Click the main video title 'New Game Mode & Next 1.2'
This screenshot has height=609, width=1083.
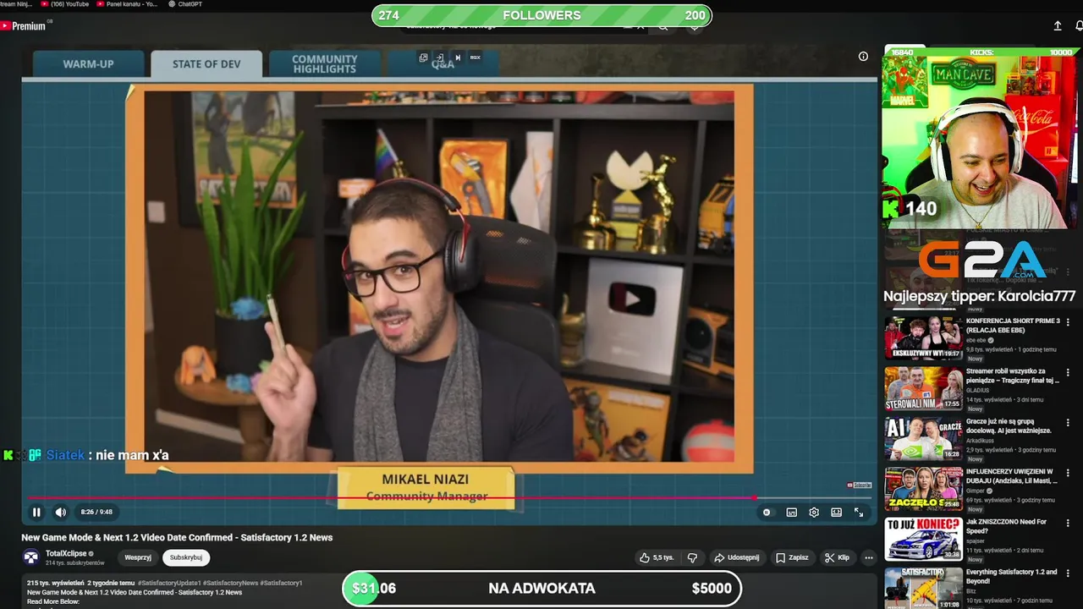pos(177,537)
